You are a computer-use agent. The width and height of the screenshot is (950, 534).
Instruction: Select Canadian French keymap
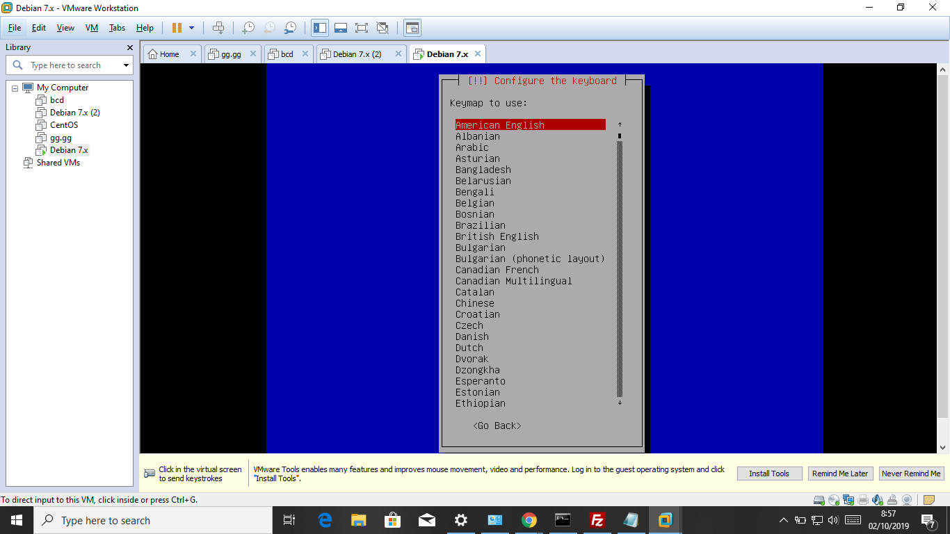tap(497, 270)
